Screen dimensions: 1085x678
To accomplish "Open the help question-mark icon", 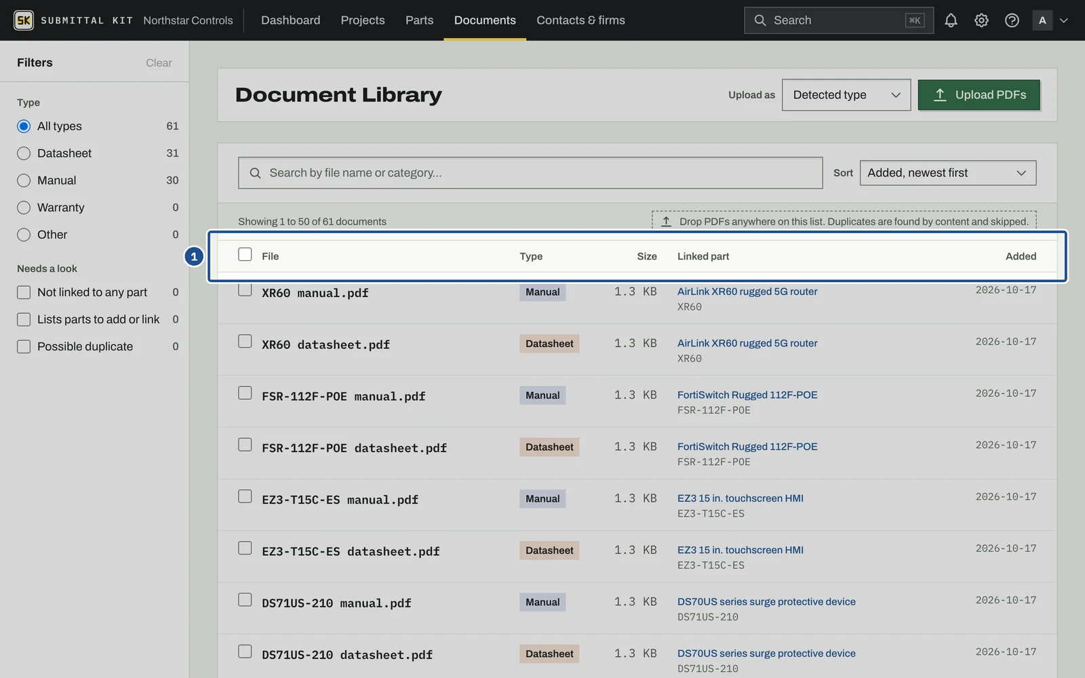I will pyautogui.click(x=1012, y=20).
